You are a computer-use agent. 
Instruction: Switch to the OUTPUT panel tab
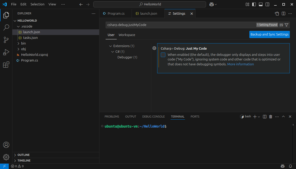(131, 117)
